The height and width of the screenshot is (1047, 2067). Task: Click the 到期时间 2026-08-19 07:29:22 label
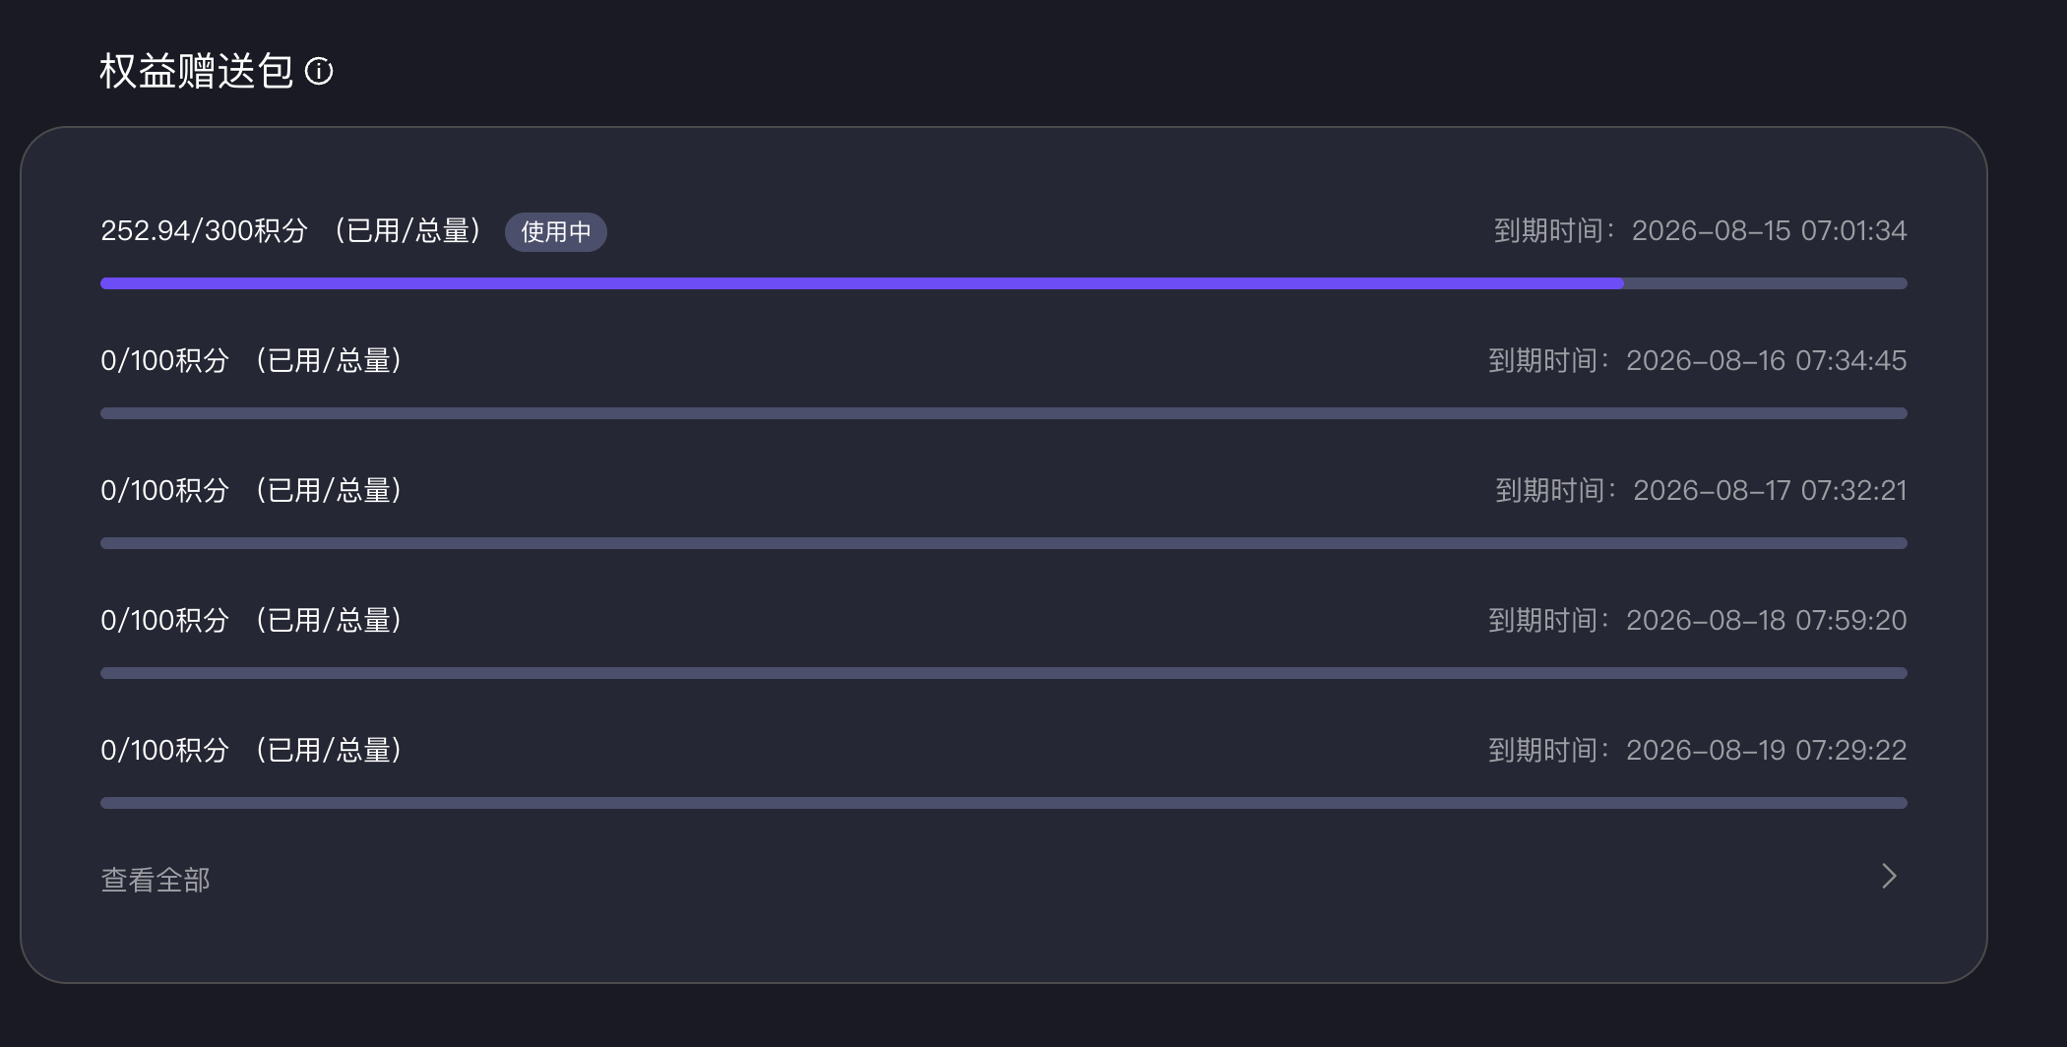tap(1698, 751)
